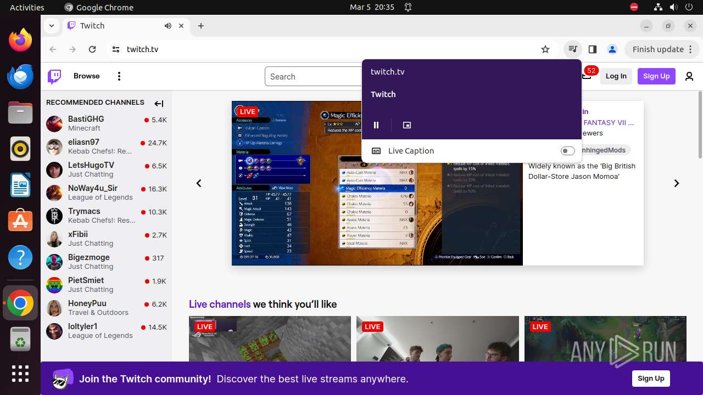Go back with the browser back arrow
This screenshot has width=703, height=395.
[53, 49]
